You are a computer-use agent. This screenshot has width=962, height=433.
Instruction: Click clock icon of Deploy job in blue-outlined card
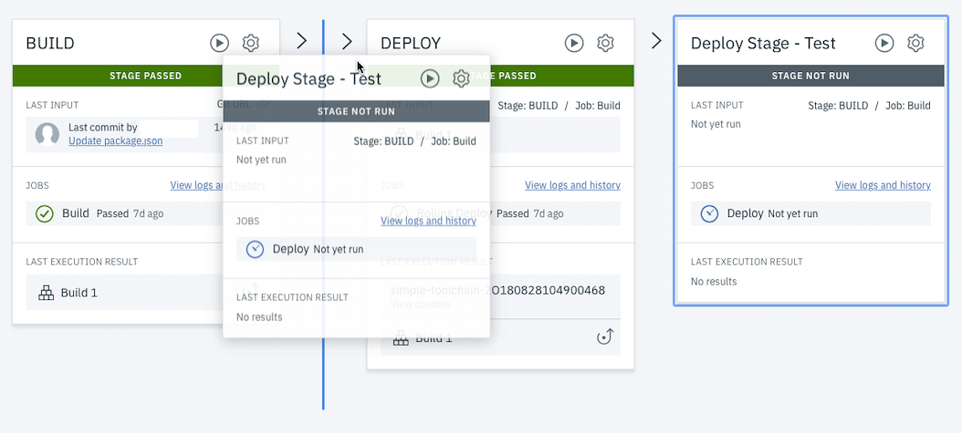tap(709, 213)
